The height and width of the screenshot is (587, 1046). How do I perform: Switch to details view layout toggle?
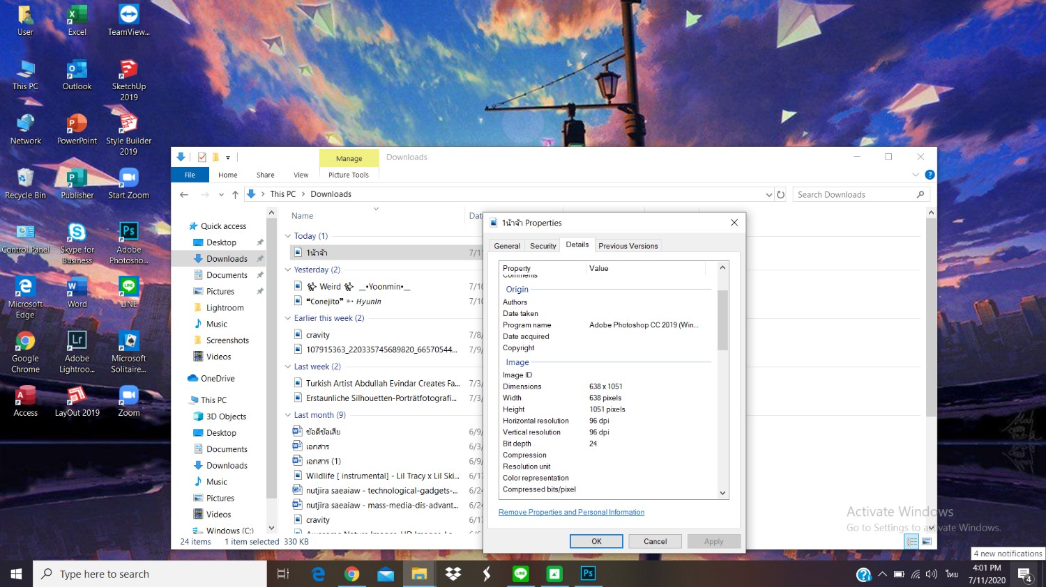911,542
